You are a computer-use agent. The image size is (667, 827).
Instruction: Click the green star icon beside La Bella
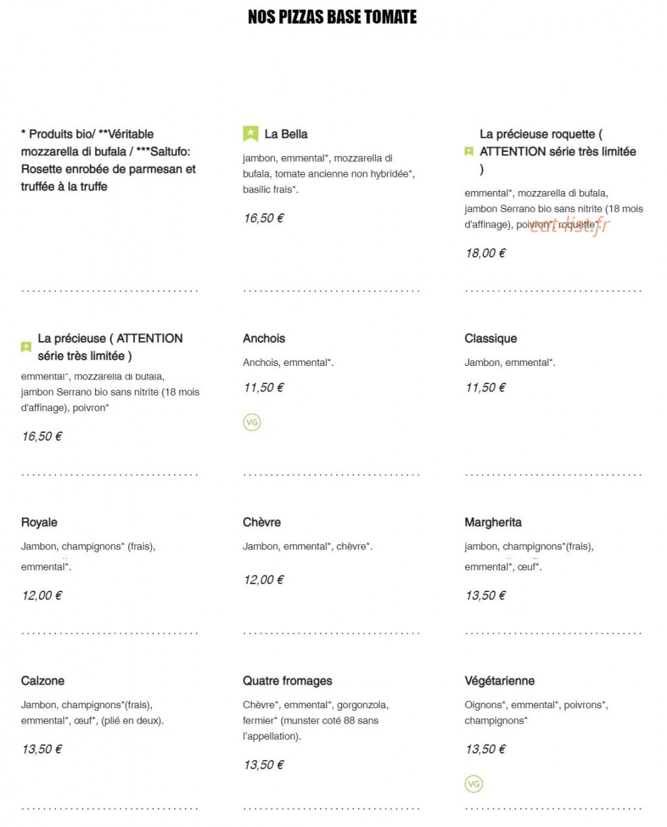coord(250,134)
